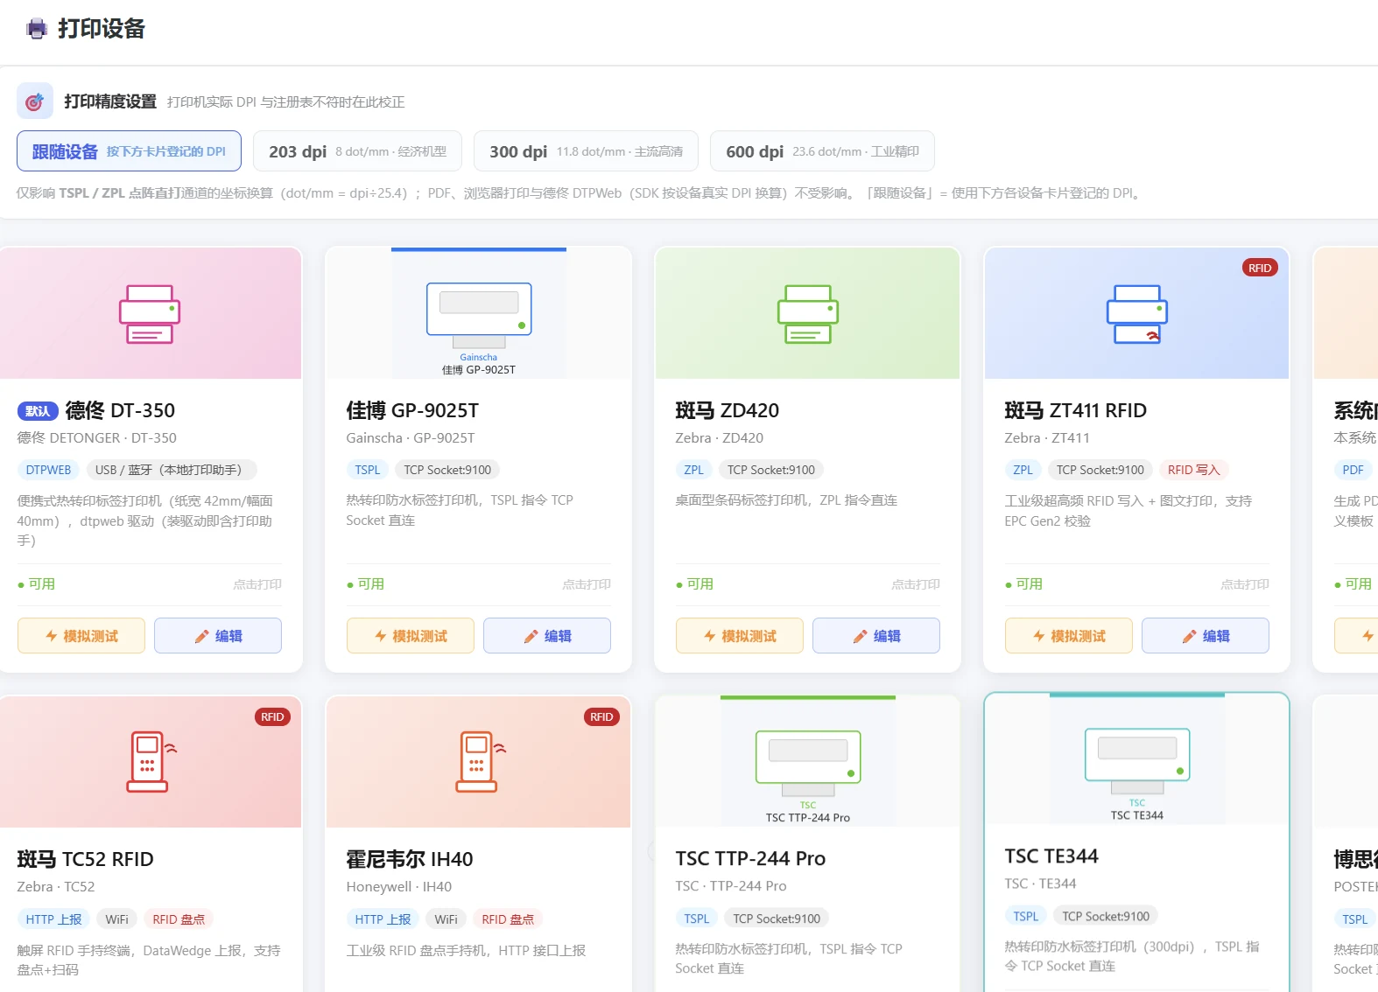Click the TSC TTP-244 Pro printer image

point(808,763)
